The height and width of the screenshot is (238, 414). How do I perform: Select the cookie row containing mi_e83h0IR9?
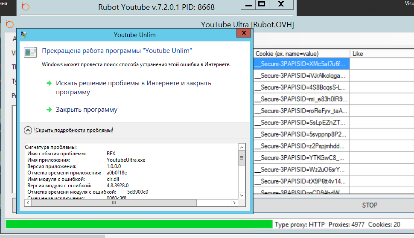point(301,99)
